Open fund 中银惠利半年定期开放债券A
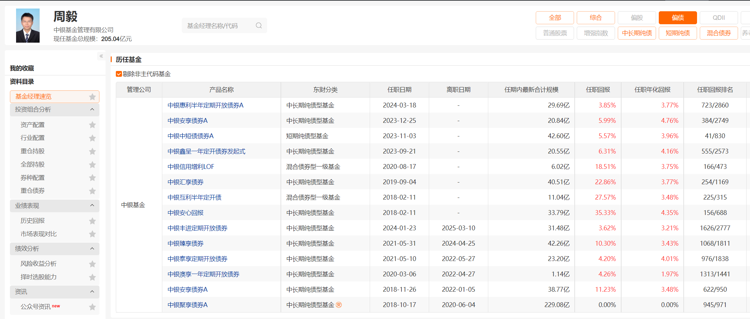 coord(205,105)
